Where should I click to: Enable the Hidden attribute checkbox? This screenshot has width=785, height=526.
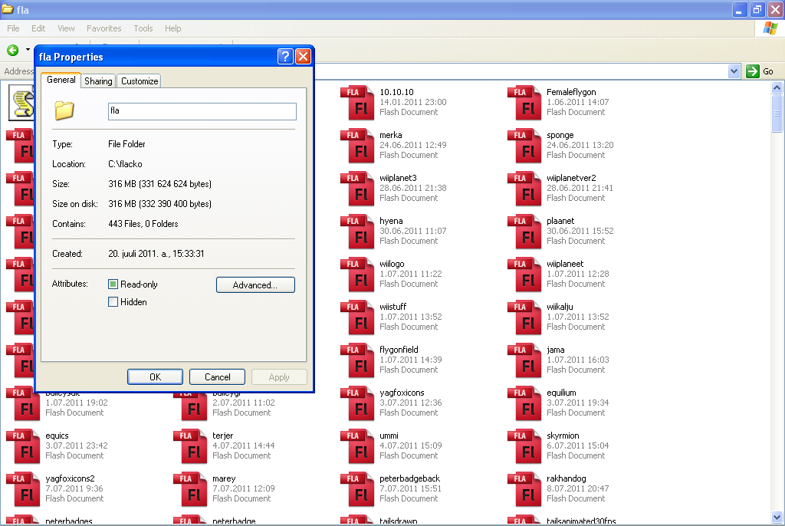coord(113,302)
